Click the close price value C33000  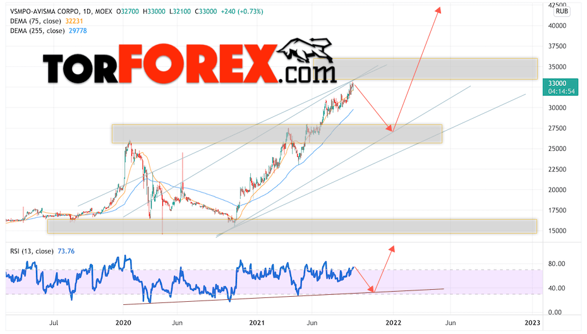click(206, 11)
